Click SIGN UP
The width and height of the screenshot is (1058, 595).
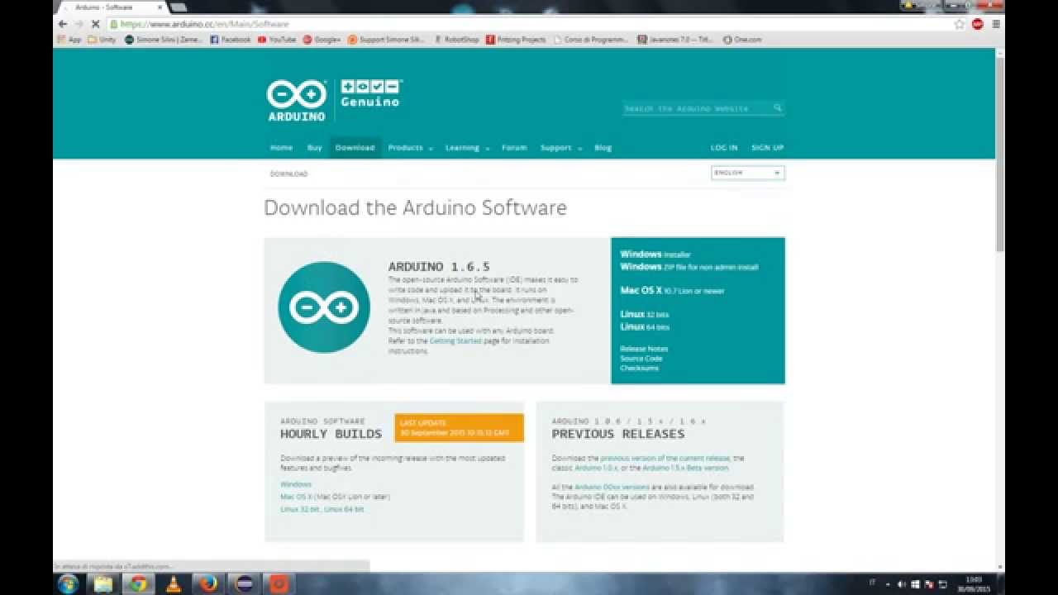point(767,148)
